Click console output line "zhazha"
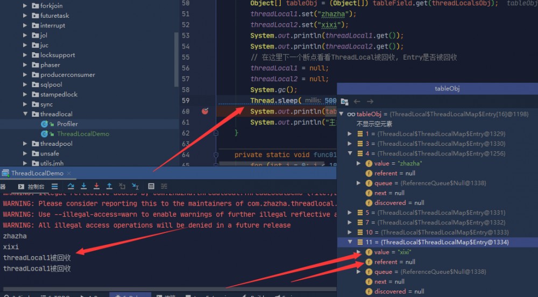This screenshot has width=538, height=297. pos(15,236)
